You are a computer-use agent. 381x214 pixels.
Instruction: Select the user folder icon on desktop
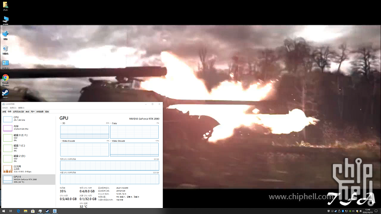(5, 6)
